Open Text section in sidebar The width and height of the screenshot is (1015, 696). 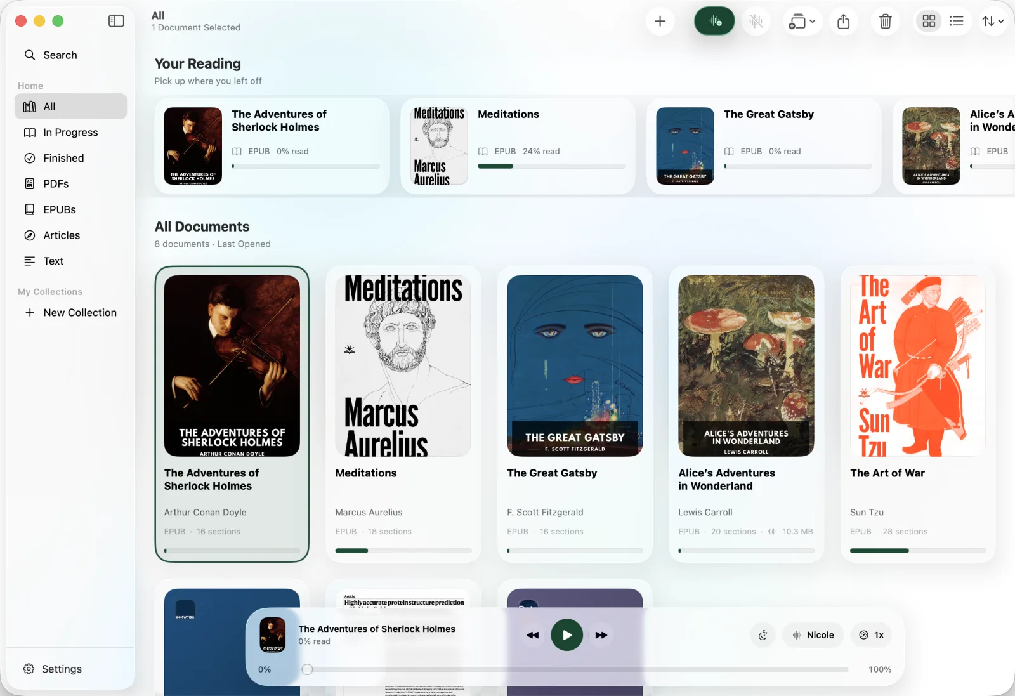[x=70, y=261]
